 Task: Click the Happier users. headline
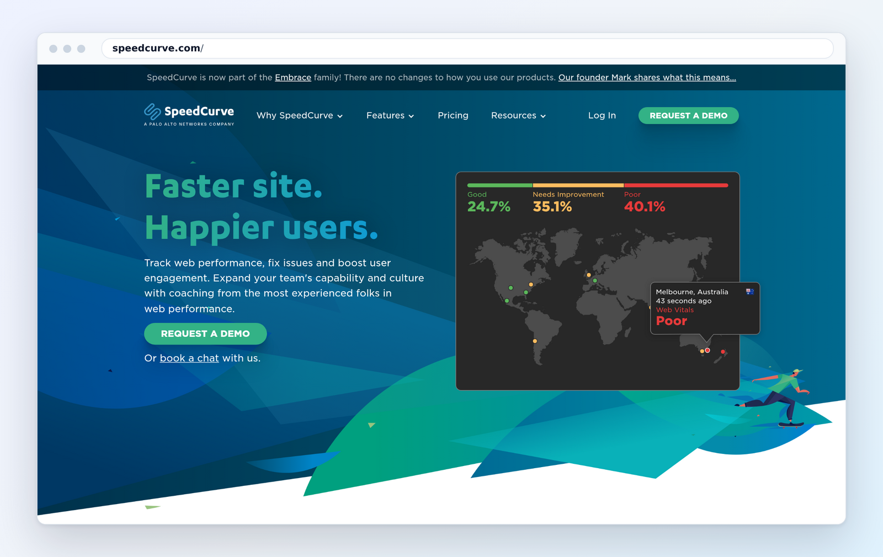pos(262,228)
